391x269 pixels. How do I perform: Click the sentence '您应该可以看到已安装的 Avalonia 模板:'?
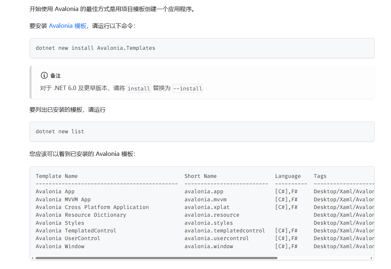point(82,154)
